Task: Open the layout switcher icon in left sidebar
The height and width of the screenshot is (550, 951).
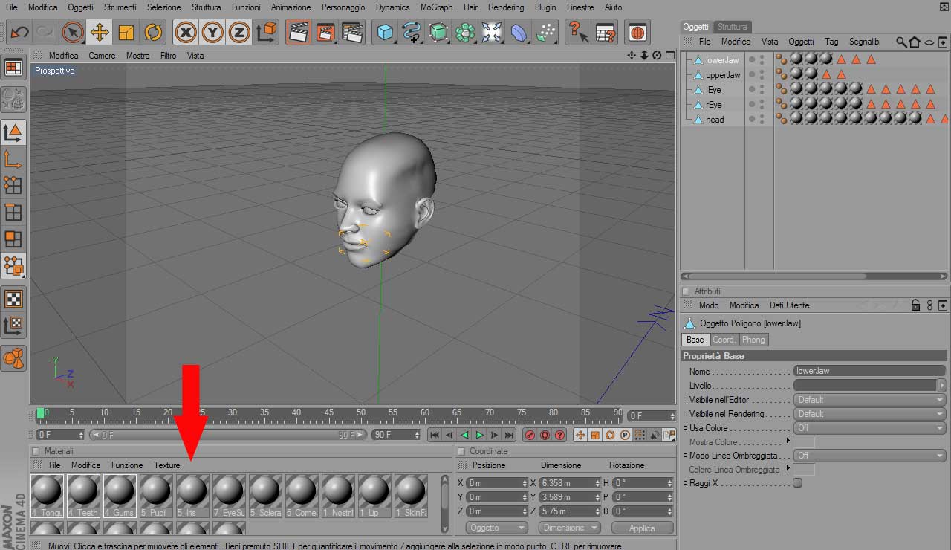Action: click(x=13, y=68)
